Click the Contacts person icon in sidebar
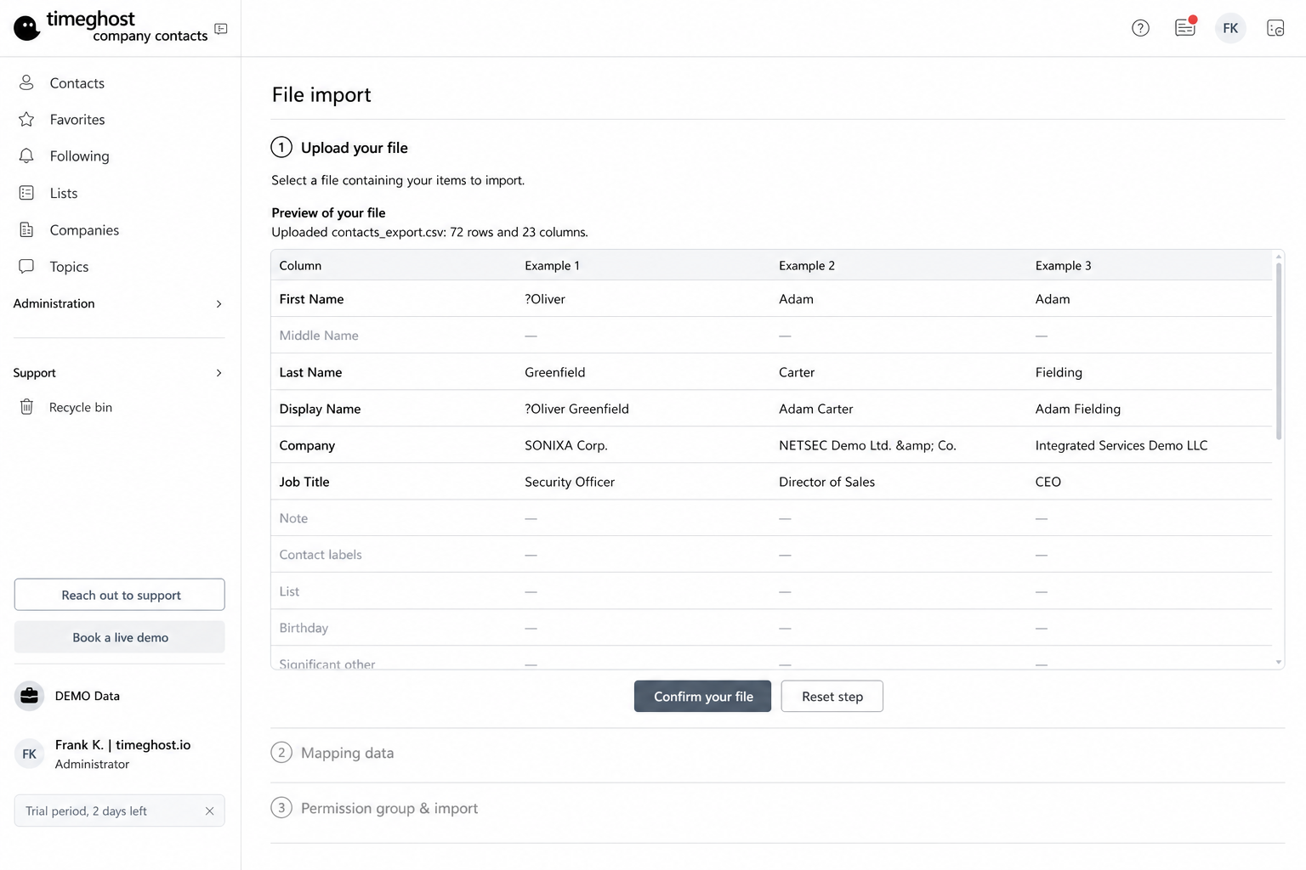The image size is (1306, 870). tap(26, 82)
